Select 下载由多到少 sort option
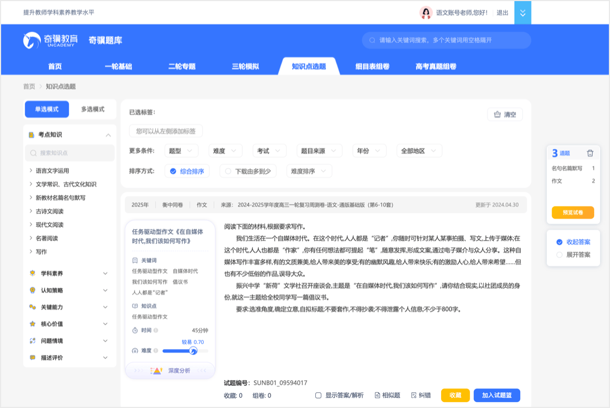This screenshot has width=610, height=408. click(x=248, y=171)
